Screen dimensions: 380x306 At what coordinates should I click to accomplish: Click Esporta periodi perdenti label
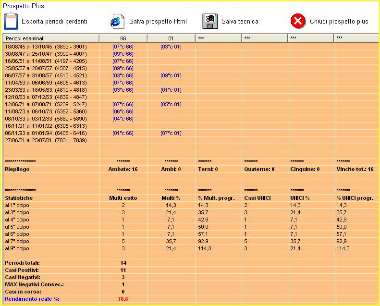[x=54, y=21]
